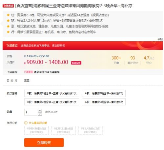Image resolution: width=164 pixels, height=150 pixels.
Task: Click the star icon beside 享 line
Action: pyautogui.click(x=8, y=26)
